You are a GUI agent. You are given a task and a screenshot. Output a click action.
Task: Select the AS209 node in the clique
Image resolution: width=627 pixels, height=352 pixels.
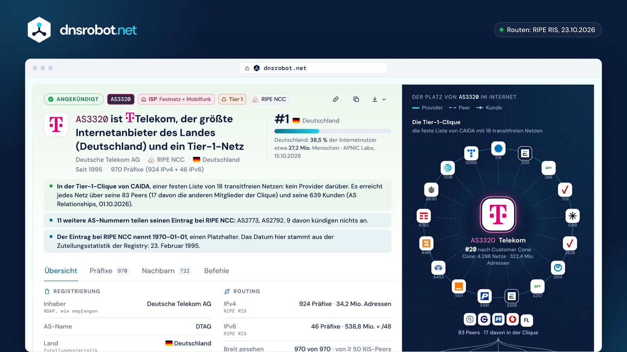coord(525,153)
